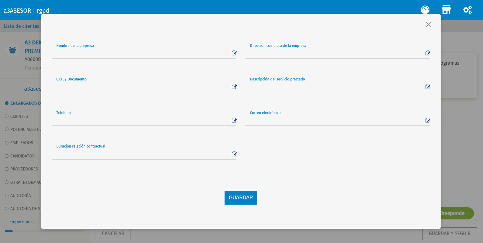Close the dialog with the X icon
This screenshot has height=243, width=483.
coord(428,24)
